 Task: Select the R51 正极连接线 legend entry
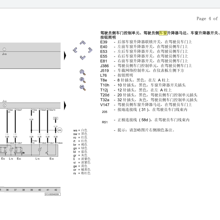(x=146, y=121)
